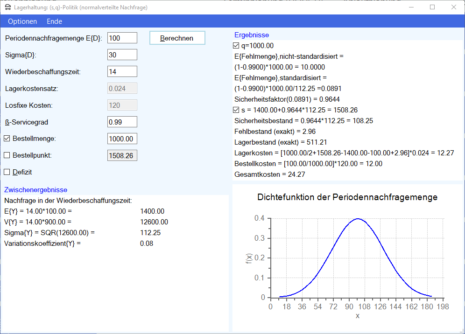The width and height of the screenshot is (465, 334).
Task: Focus the Wiederbeschaffungszeit input field
Action: point(122,71)
